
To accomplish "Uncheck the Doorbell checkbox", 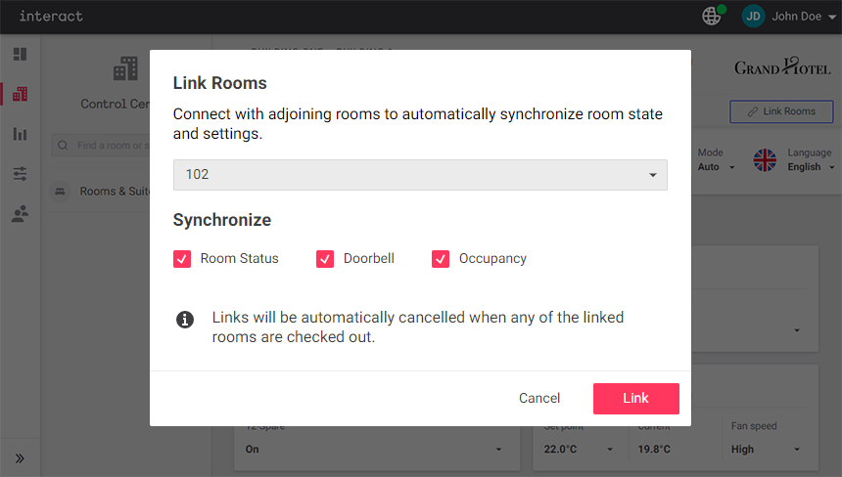I will (325, 259).
